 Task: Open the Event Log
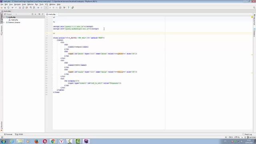pos(247,134)
